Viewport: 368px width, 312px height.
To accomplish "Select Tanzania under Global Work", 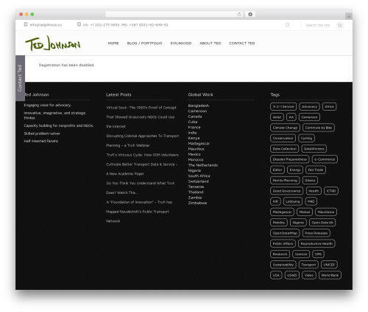I will point(196,187).
